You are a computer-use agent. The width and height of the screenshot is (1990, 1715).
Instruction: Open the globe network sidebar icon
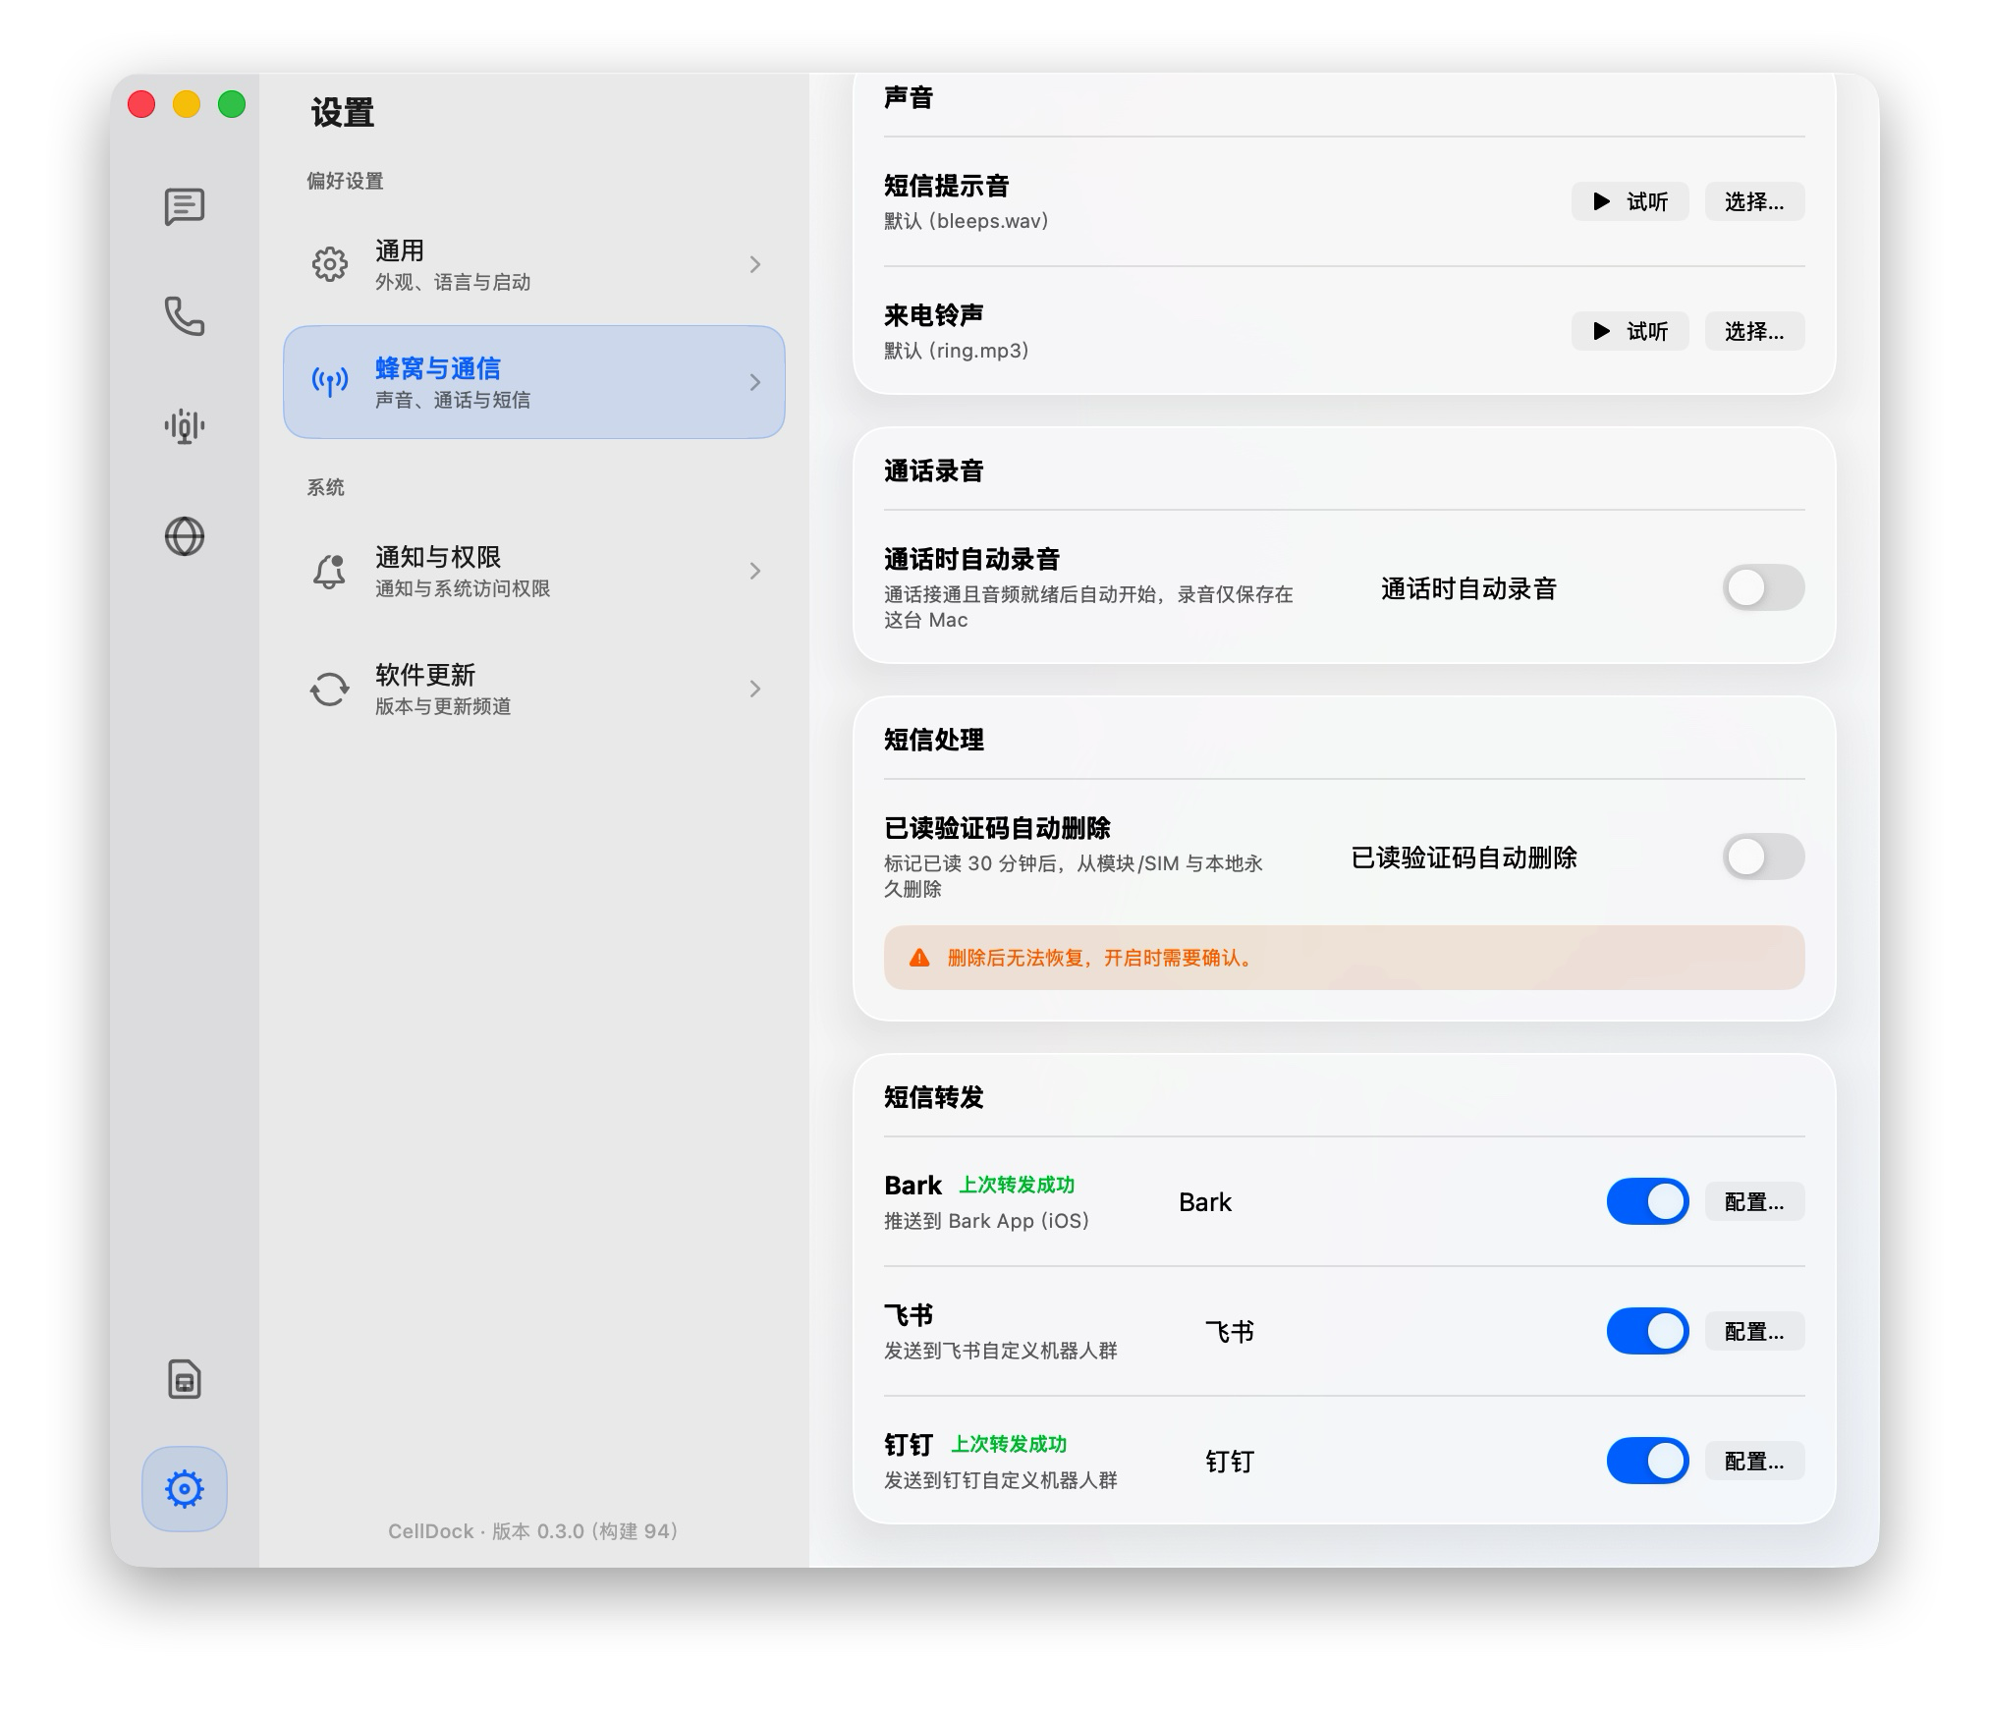pos(185,536)
